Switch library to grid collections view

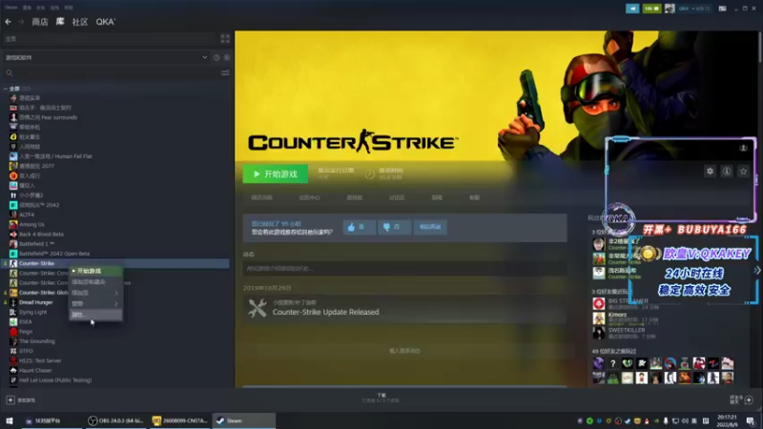225,38
